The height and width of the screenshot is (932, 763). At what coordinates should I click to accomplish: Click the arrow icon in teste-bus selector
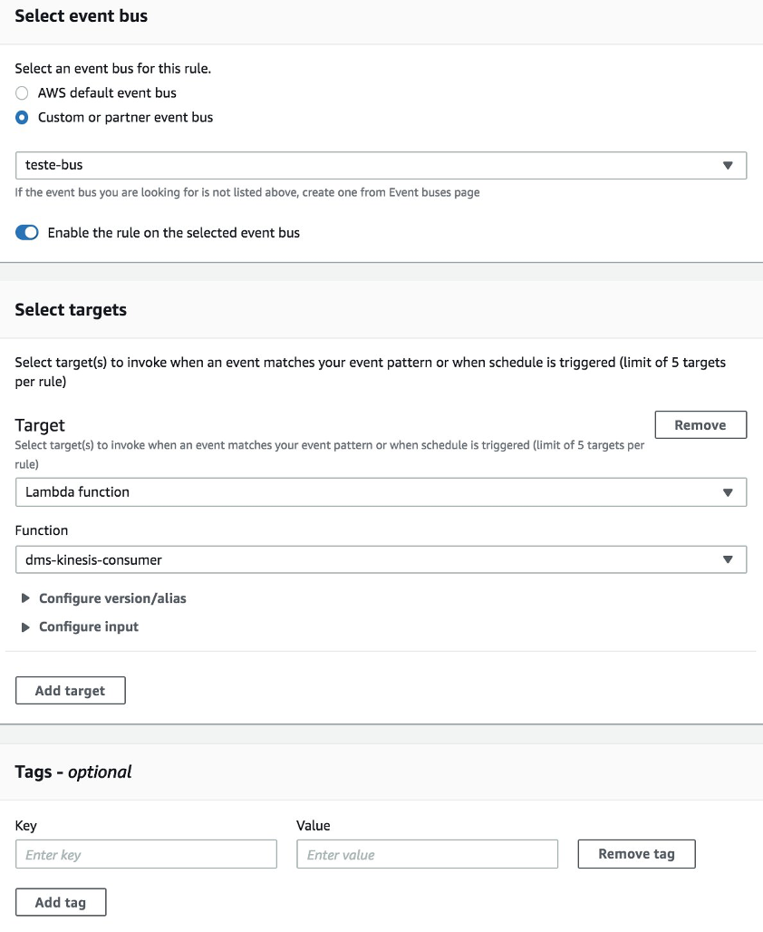[x=728, y=166]
